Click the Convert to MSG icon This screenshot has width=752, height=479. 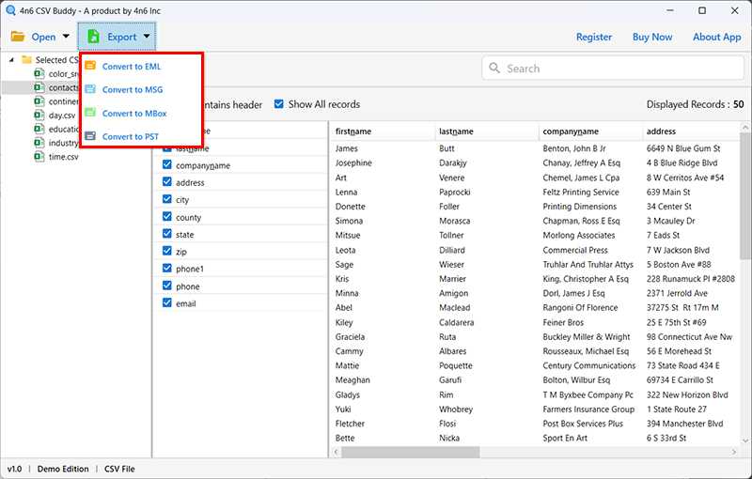point(90,89)
